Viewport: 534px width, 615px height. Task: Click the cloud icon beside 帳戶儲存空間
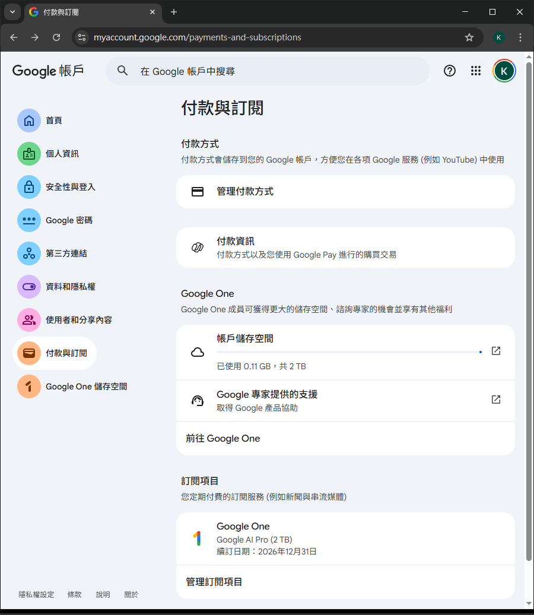[198, 351]
